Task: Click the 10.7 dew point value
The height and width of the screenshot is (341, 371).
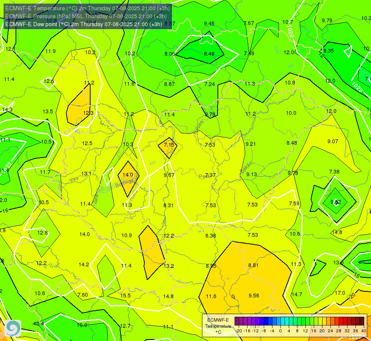Action: [x=288, y=22]
